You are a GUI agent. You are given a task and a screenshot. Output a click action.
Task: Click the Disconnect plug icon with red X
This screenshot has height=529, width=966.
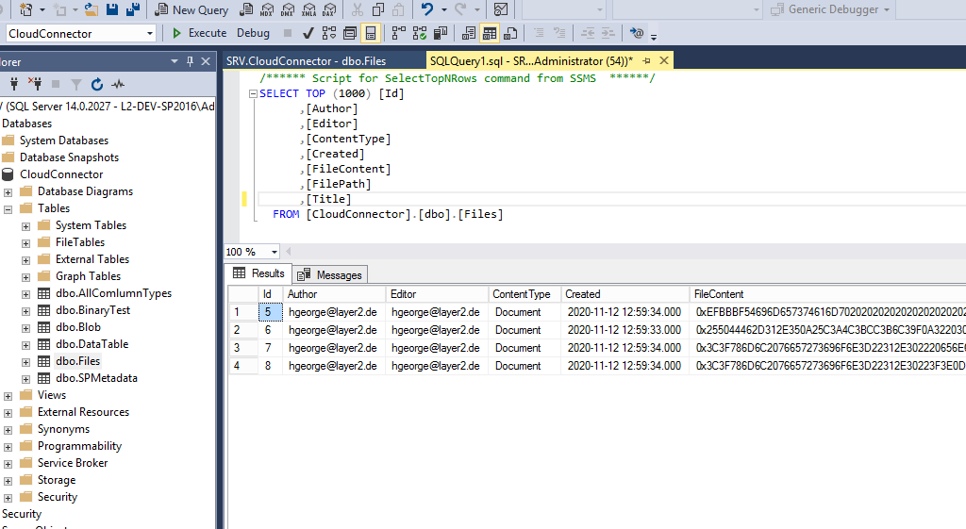pyautogui.click(x=35, y=84)
